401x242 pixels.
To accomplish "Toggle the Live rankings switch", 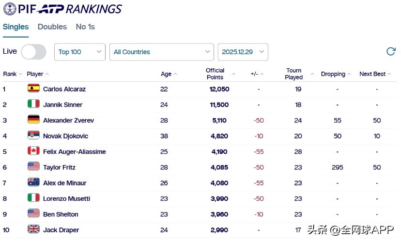I will (x=33, y=52).
